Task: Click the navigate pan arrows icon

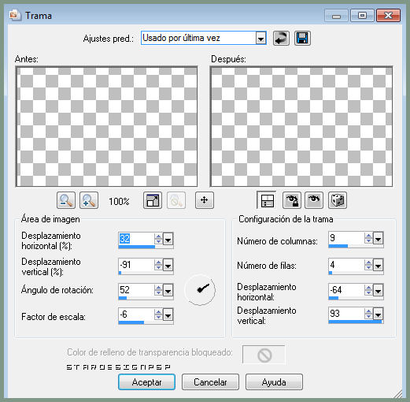Action: click(x=205, y=200)
